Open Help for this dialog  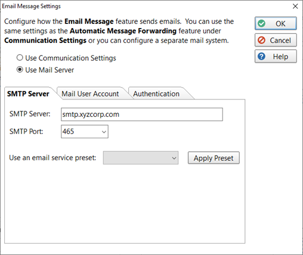(276, 57)
